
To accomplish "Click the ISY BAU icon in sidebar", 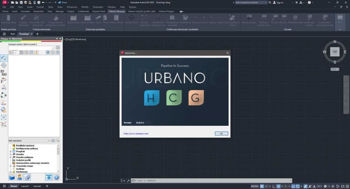I will pyautogui.click(x=3, y=73).
